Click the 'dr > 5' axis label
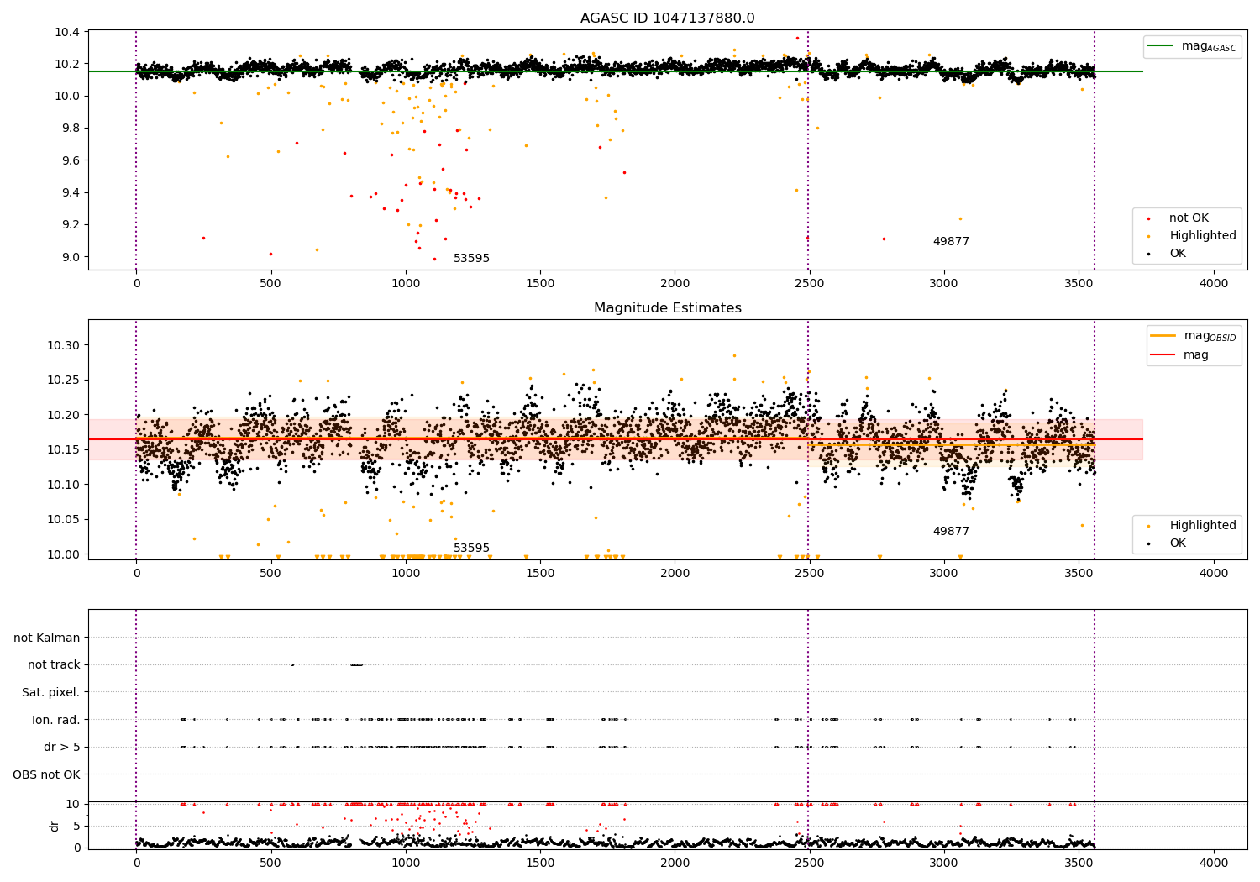This screenshot has height=882, width=1260. pos(62,747)
